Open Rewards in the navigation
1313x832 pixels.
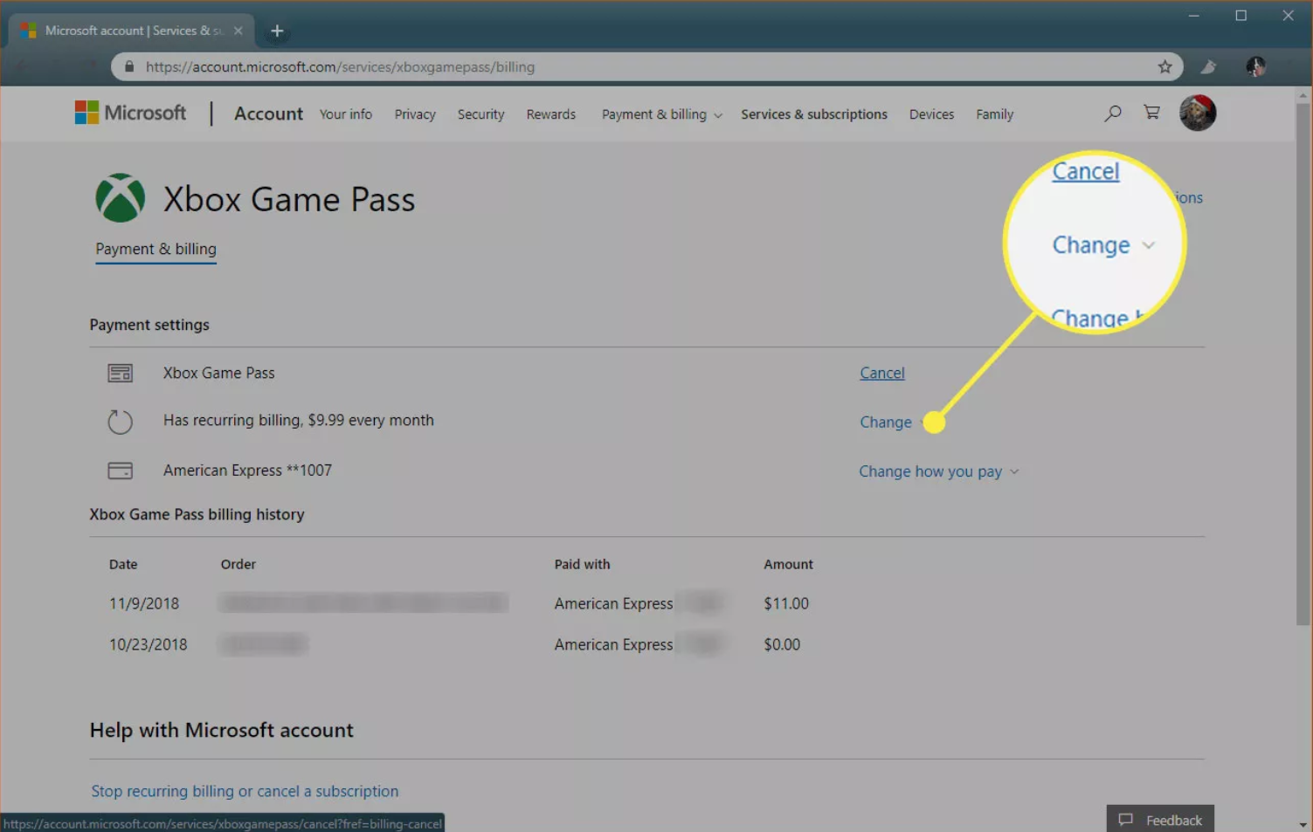551,114
